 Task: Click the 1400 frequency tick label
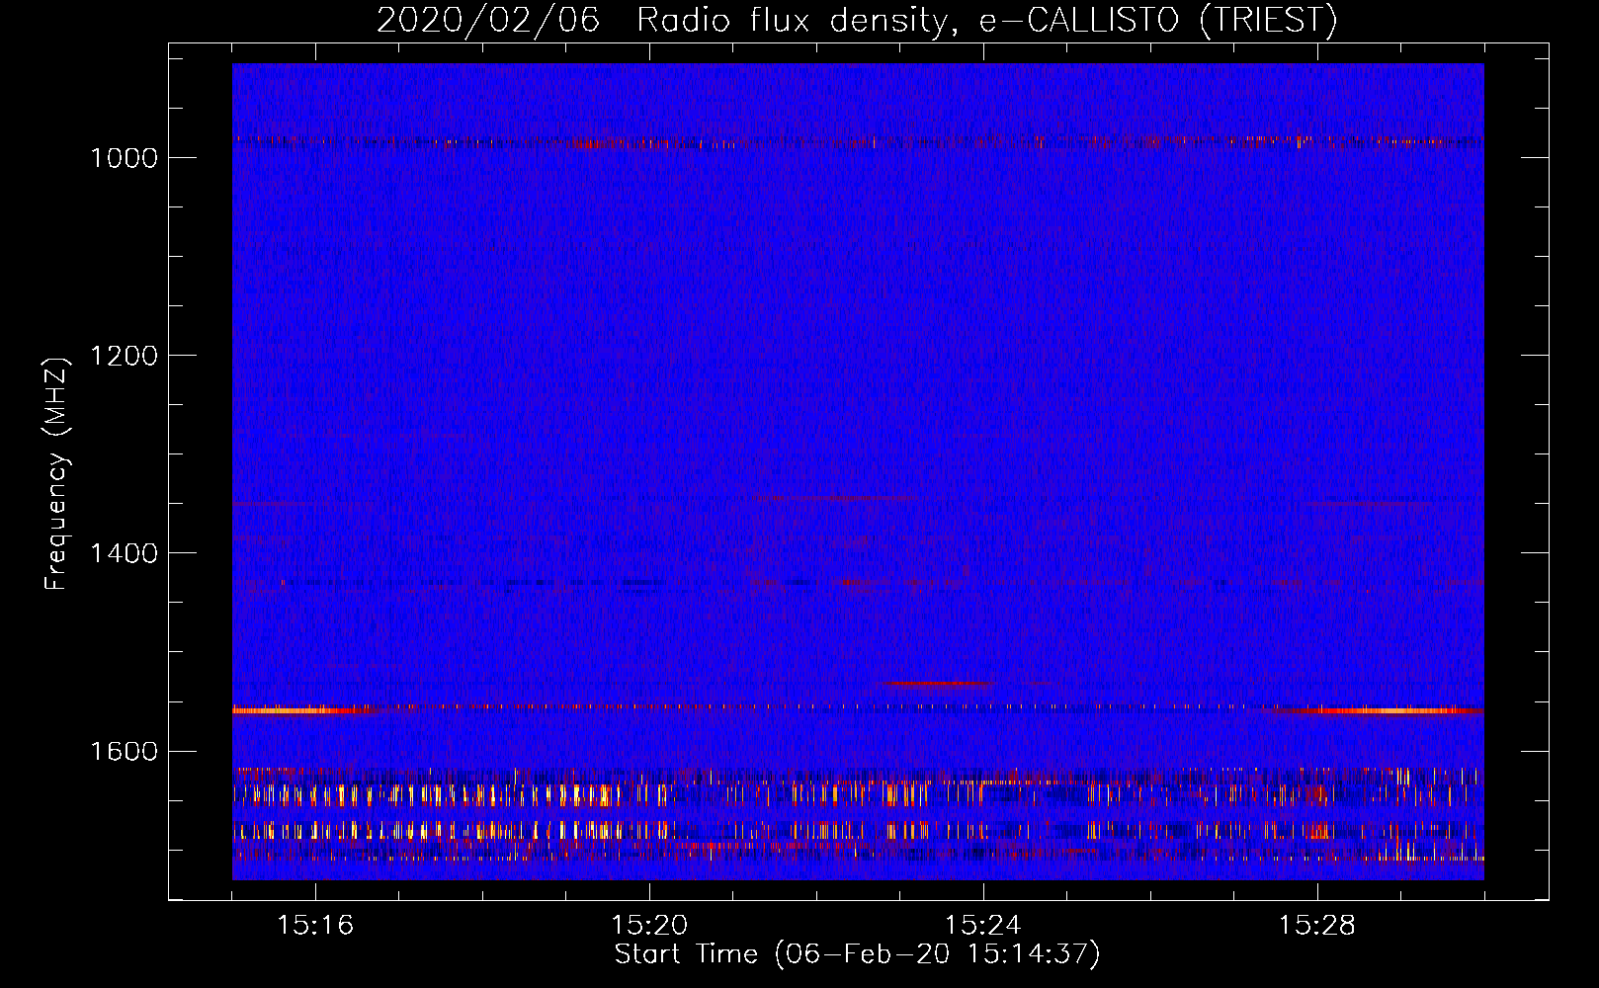click(124, 553)
